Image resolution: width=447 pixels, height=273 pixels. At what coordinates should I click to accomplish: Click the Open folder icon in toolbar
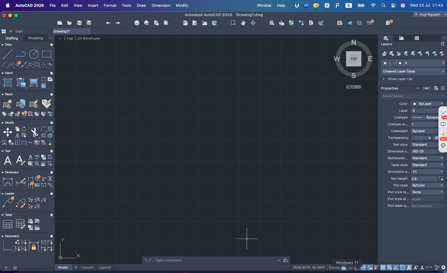click(x=70, y=23)
